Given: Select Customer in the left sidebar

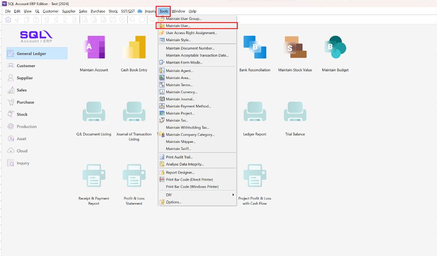Looking at the screenshot, I should click(x=26, y=66).
